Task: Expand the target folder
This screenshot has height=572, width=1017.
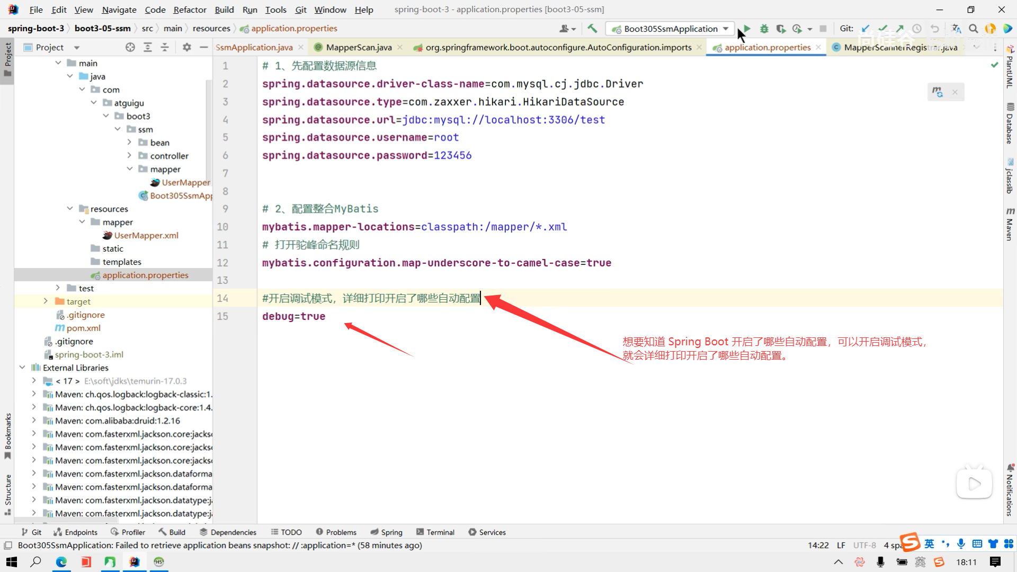Action: 46,301
